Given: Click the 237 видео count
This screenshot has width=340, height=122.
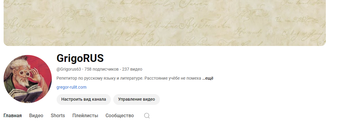Looking at the screenshot, I should pos(132,69).
